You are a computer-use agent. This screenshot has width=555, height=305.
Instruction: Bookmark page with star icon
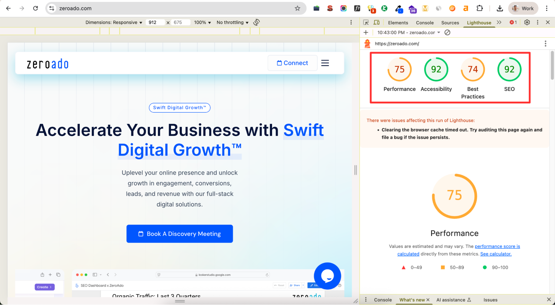pos(297,8)
